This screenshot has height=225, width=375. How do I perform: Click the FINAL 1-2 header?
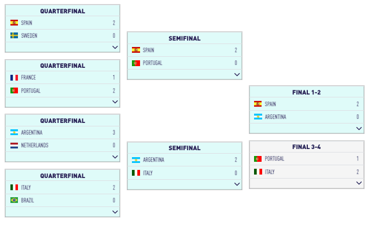306,92
